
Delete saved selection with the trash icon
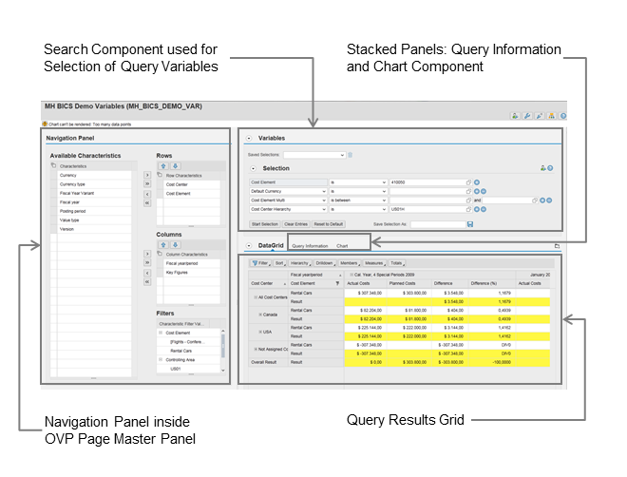click(350, 155)
